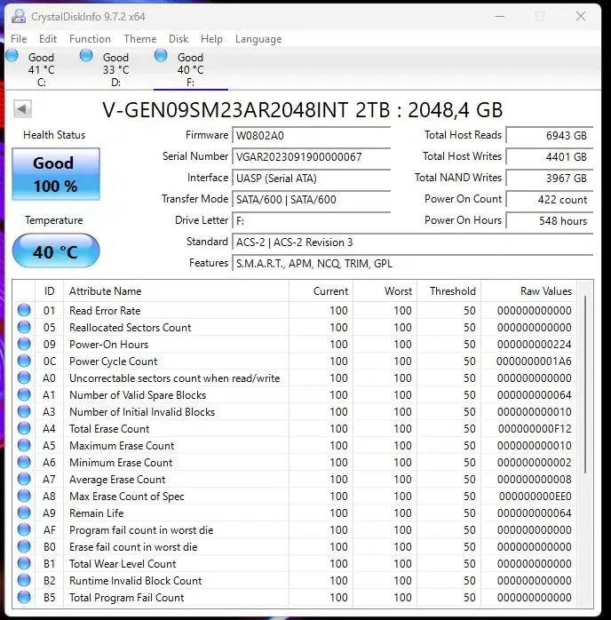Select drive D: status orb
The image size is (611, 620).
tap(86, 56)
